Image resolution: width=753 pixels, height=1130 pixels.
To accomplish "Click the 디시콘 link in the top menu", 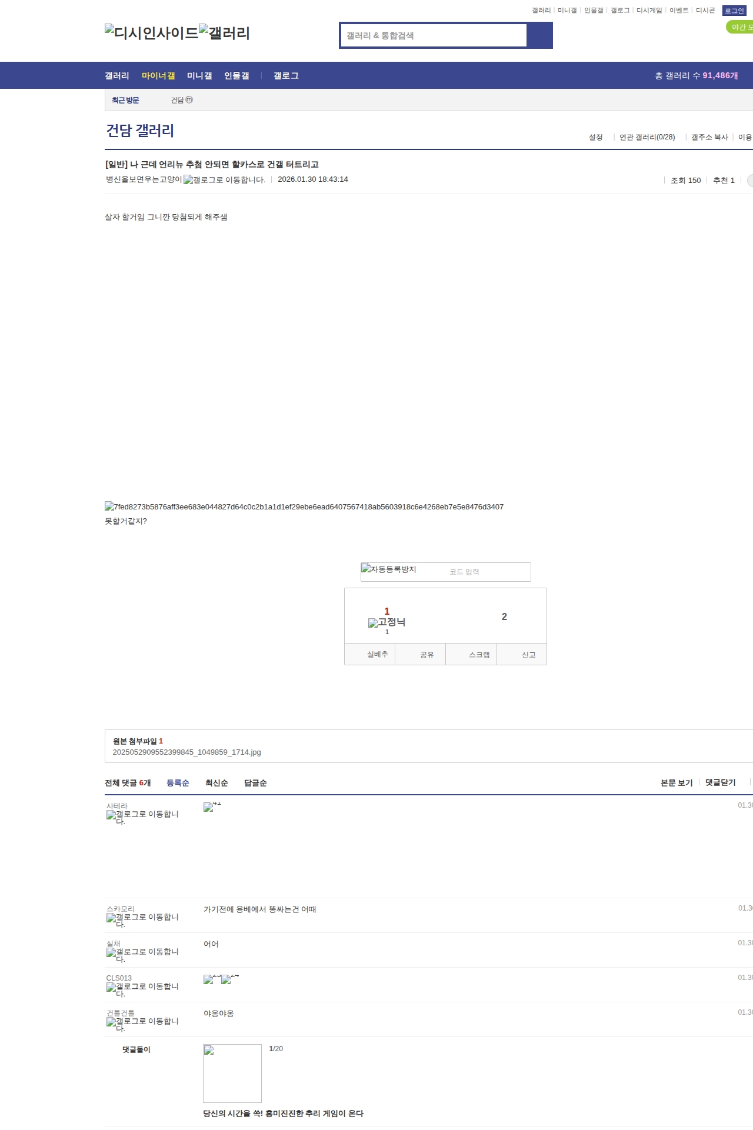I will coord(705,11).
